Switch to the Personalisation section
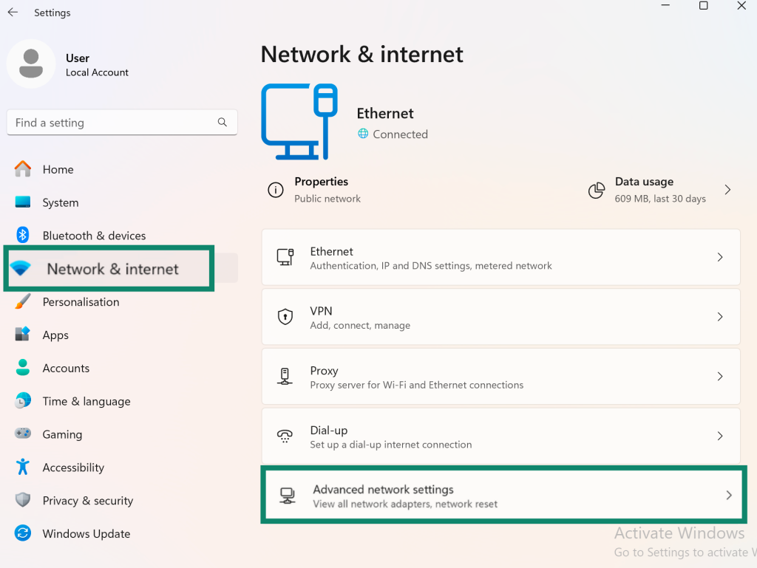This screenshot has height=568, width=757. click(80, 301)
